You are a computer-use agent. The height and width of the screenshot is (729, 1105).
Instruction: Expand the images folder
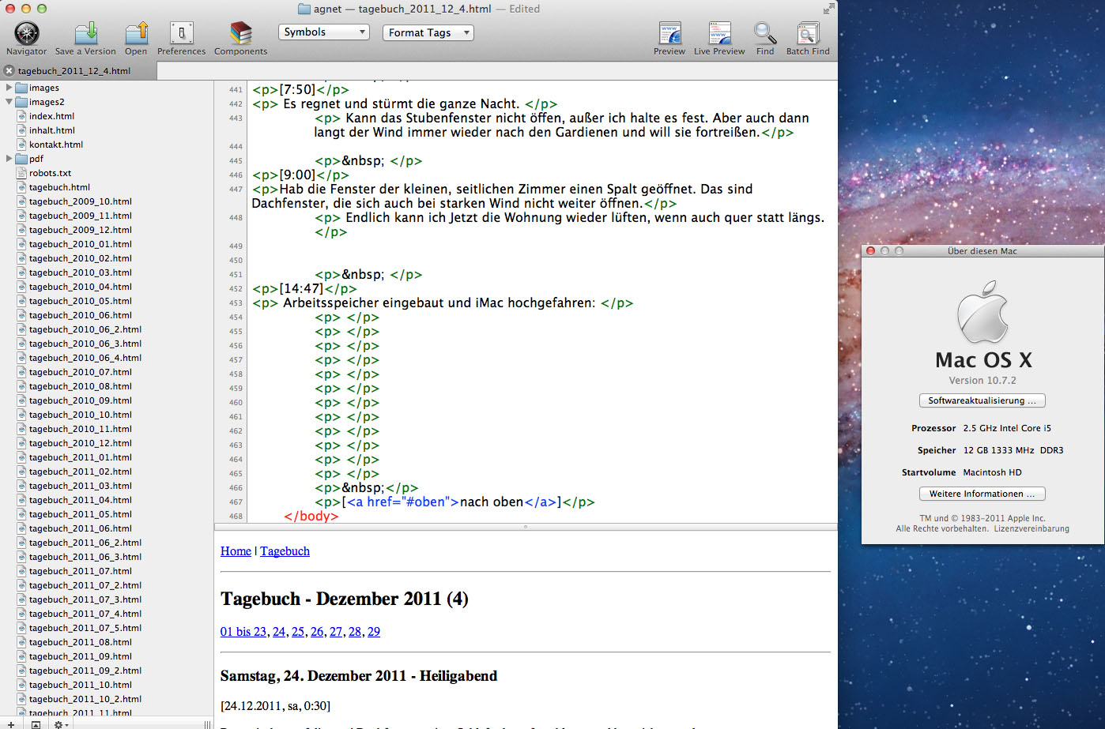(9, 88)
